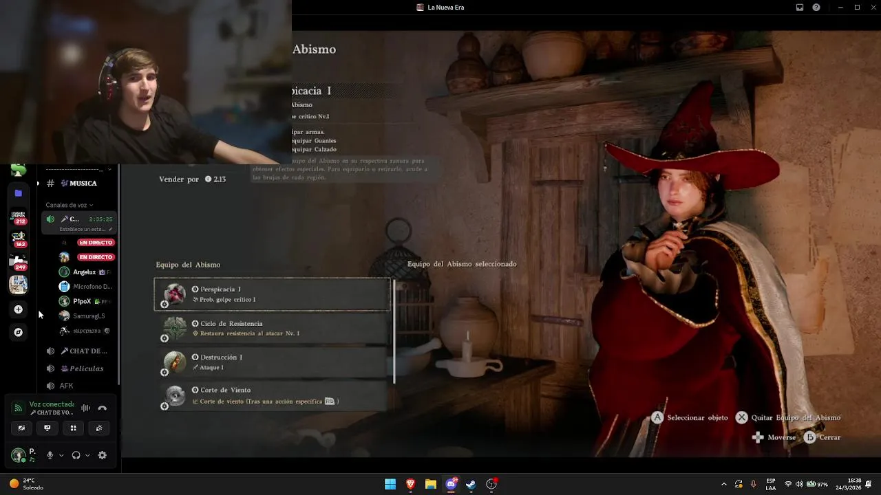881x495 pixels.
Task: Open the server showing 249 notifications
Action: pos(18,261)
